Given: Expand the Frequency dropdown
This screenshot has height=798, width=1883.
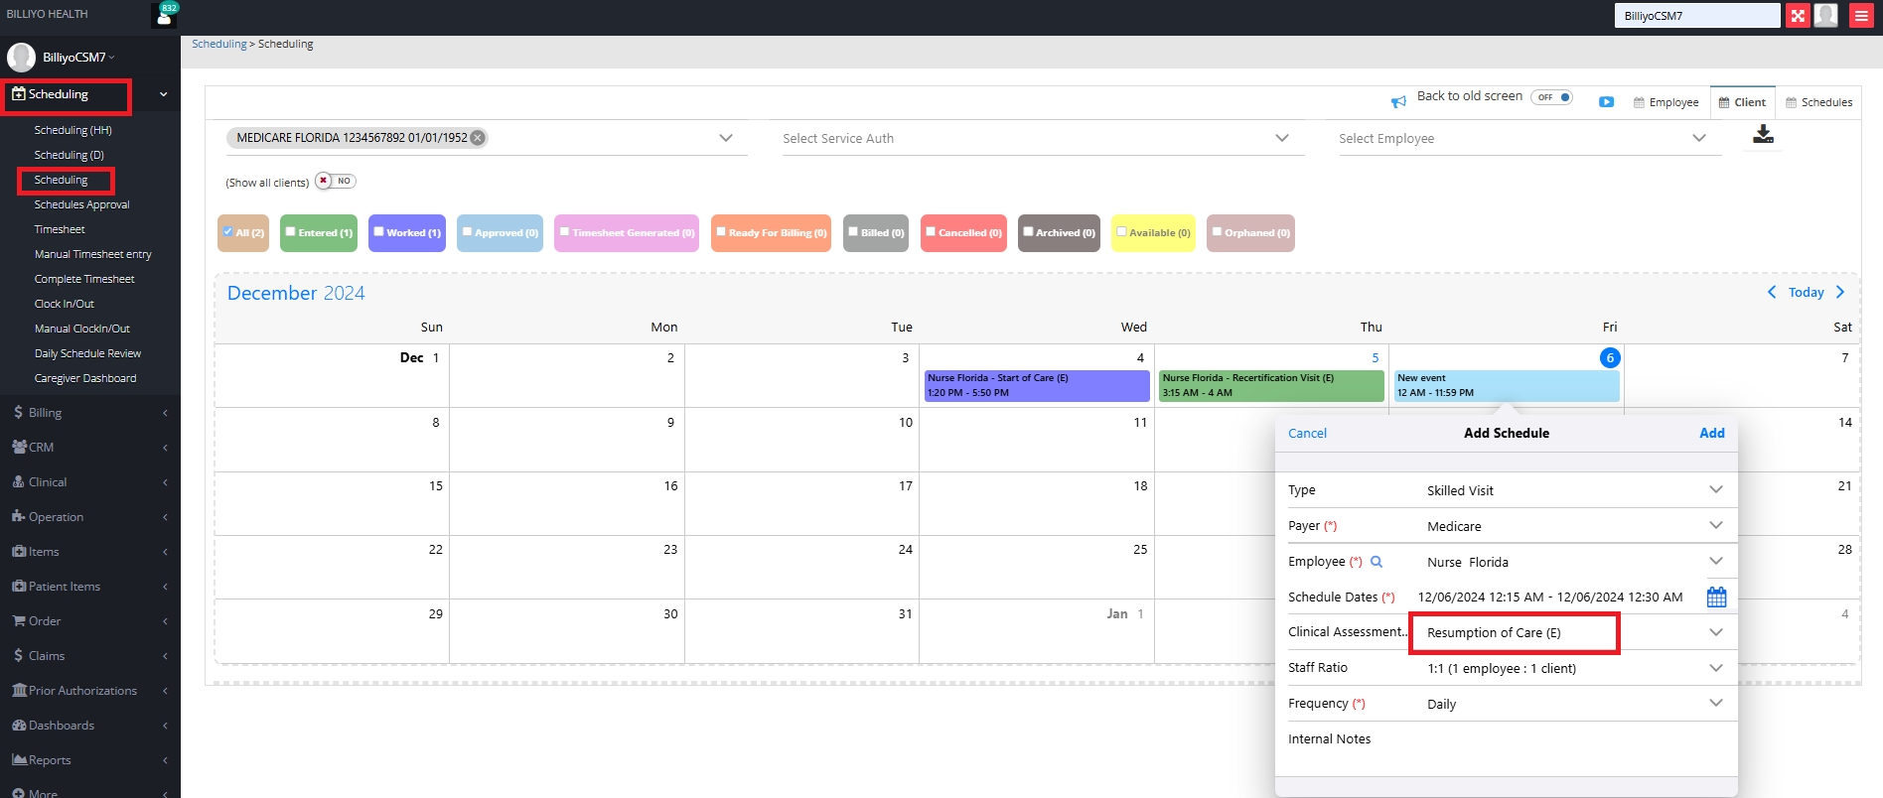Looking at the screenshot, I should [x=1715, y=704].
